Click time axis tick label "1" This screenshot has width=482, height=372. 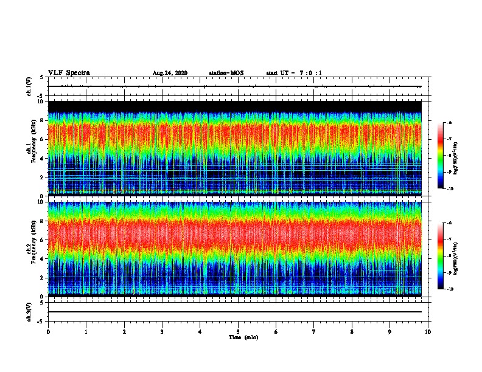[86, 332]
